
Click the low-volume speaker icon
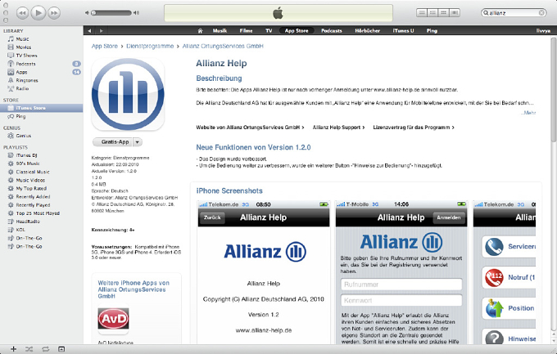tap(87, 13)
